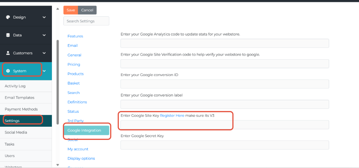Click the Google Site Key field

(x=225, y=125)
